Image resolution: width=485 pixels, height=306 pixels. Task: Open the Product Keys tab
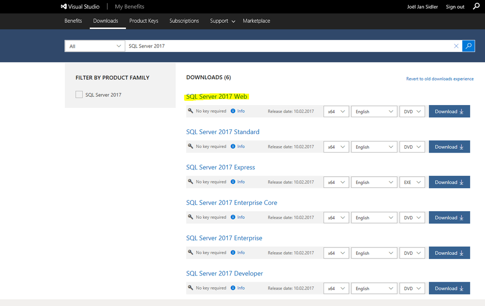click(144, 21)
